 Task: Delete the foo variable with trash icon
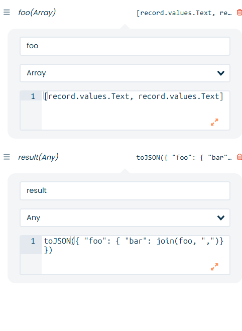(x=239, y=13)
